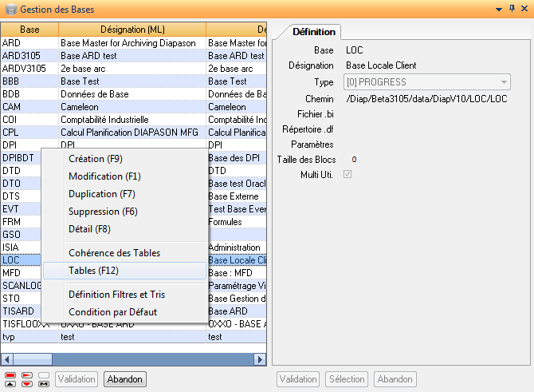Select Création (F9) in context menu
The height and width of the screenshot is (392, 534).
coord(96,159)
